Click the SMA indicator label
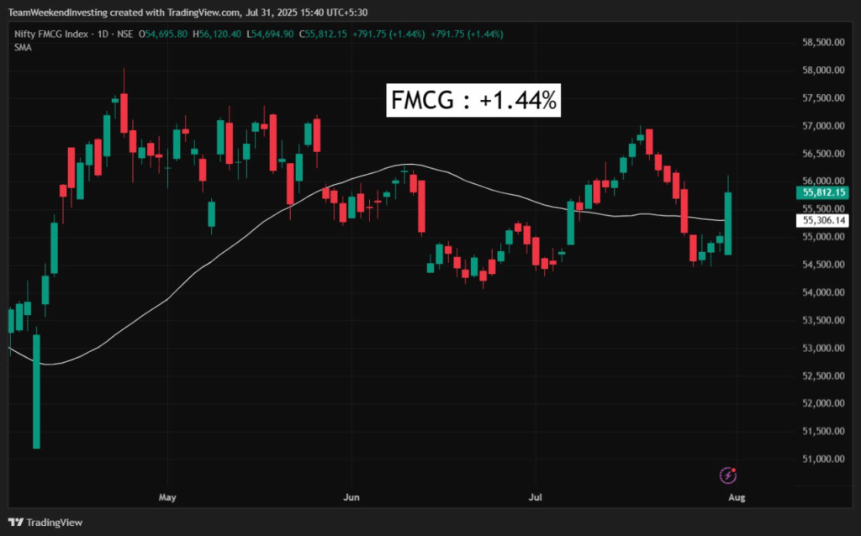This screenshot has width=861, height=536. tap(23, 48)
